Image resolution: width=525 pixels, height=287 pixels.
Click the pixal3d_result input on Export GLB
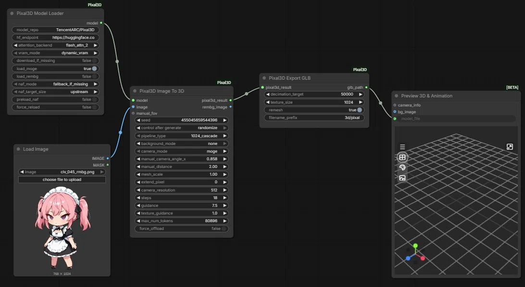[x=262, y=87]
